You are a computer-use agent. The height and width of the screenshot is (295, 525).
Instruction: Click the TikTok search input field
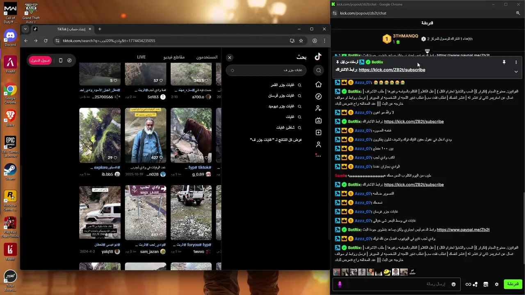click(x=266, y=70)
